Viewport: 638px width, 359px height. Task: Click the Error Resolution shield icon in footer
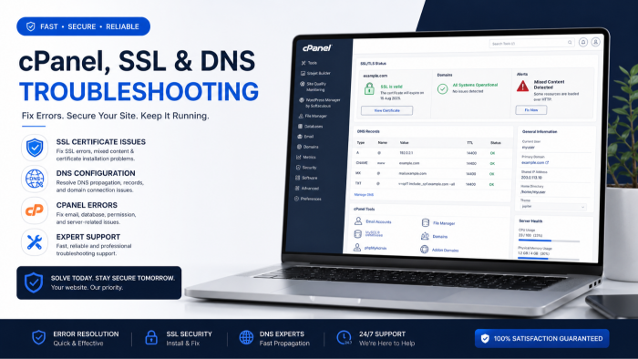point(38,337)
